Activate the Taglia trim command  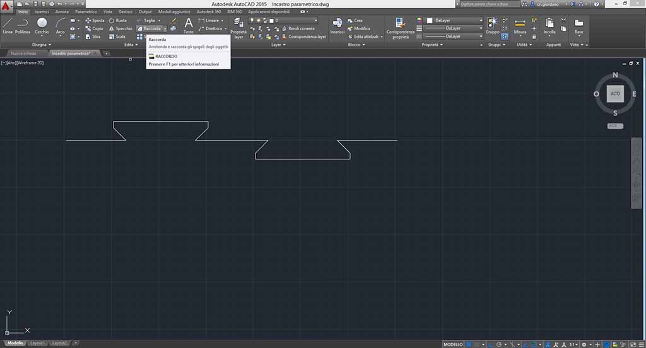click(x=146, y=20)
